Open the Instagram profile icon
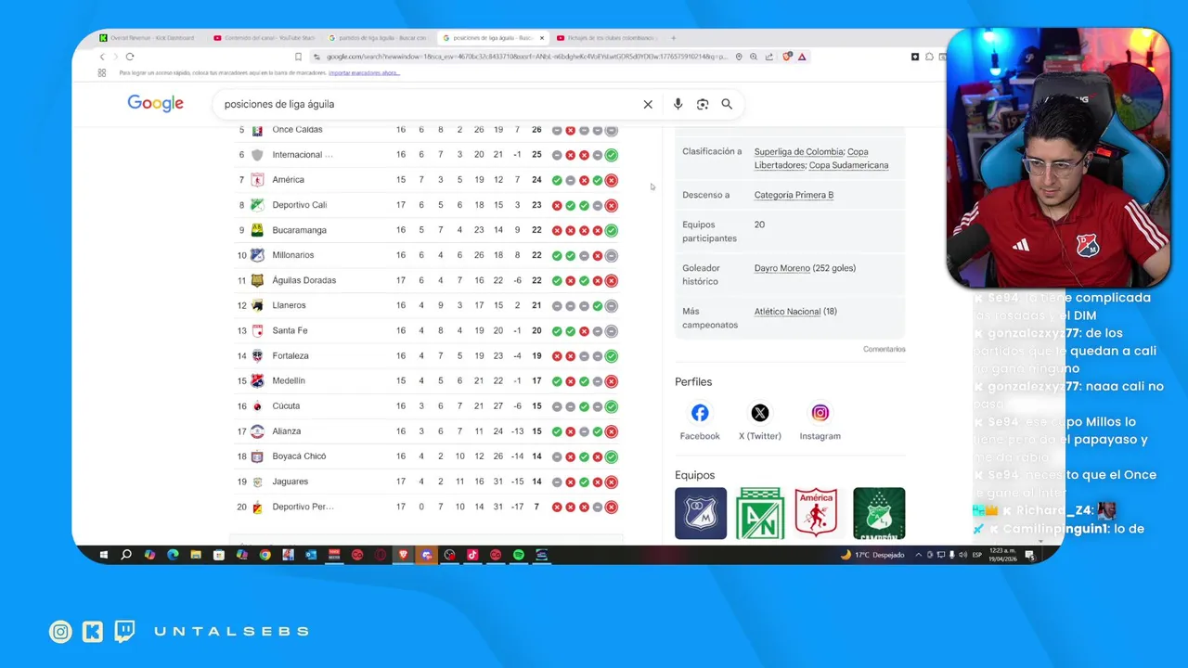 point(820,413)
